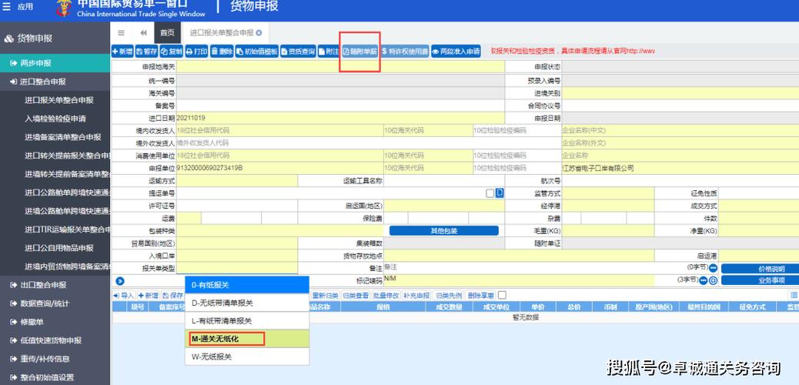Switch to the 首页 tab

pyautogui.click(x=166, y=32)
